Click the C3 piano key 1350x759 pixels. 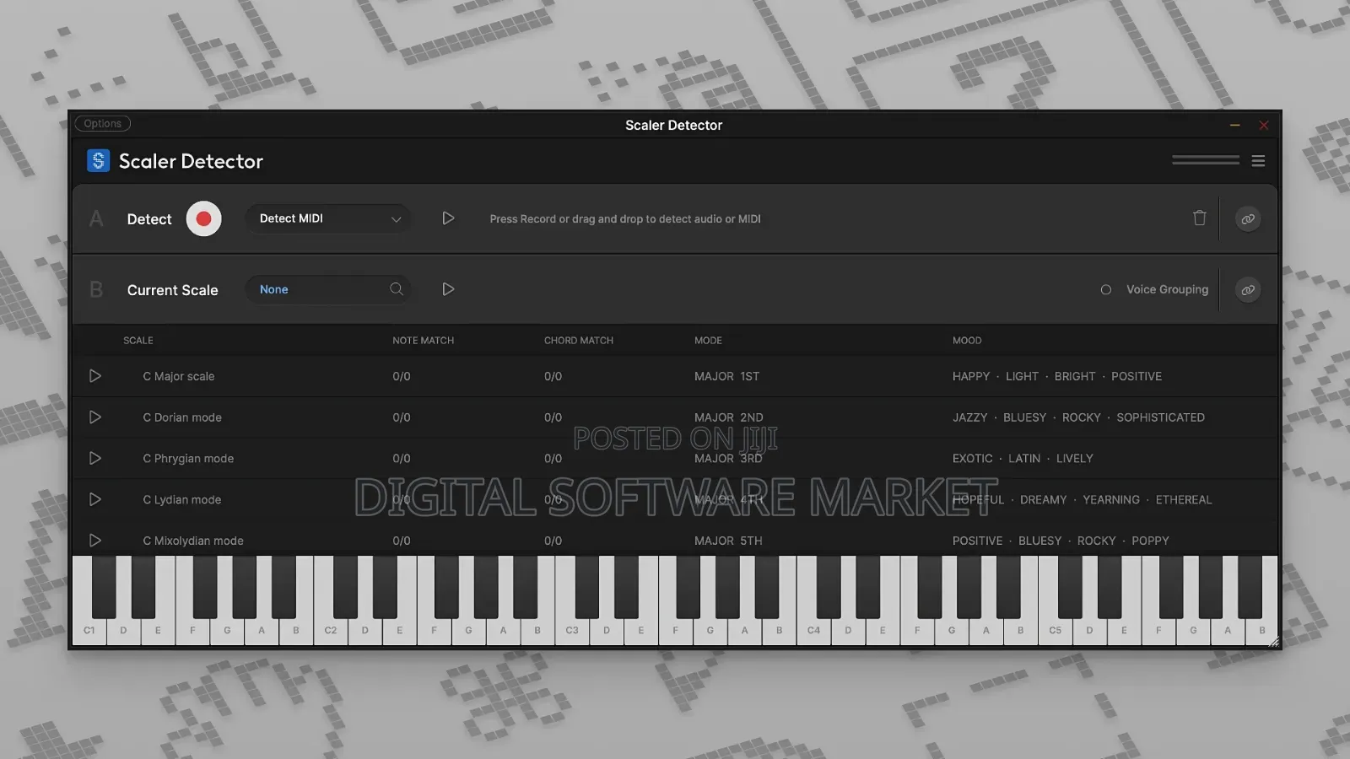(572, 631)
